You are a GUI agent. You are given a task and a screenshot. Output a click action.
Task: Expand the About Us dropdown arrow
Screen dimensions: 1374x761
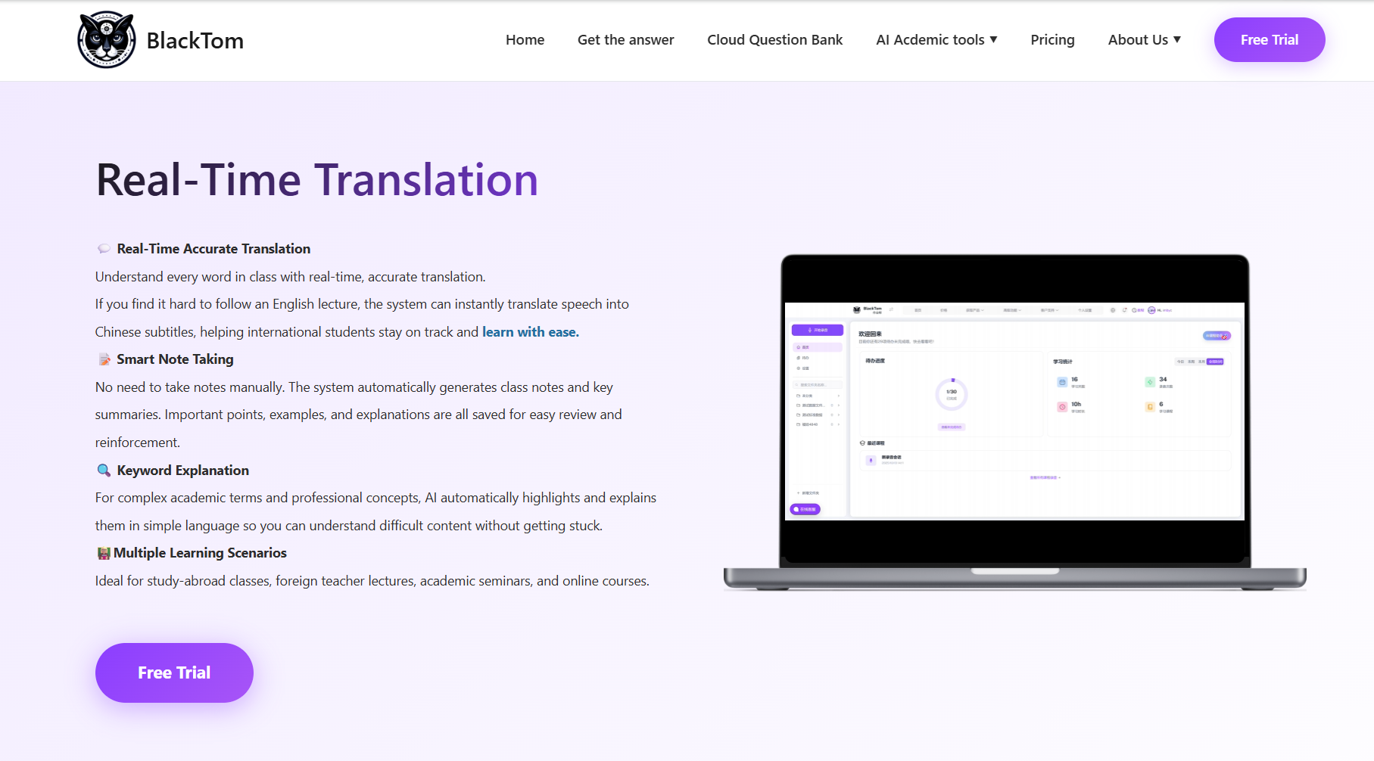[x=1177, y=39]
